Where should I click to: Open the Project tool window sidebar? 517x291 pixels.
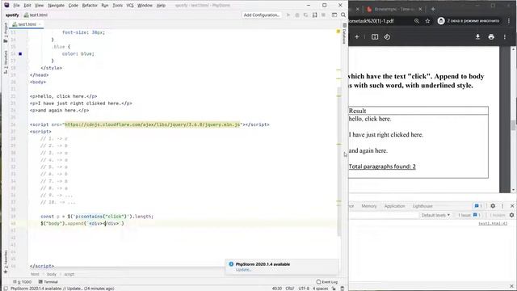6,33
